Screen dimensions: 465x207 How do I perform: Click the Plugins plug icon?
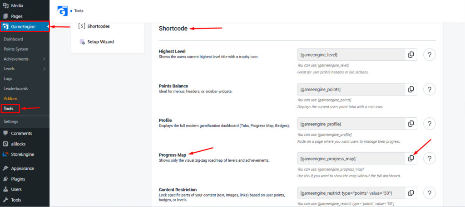tap(5, 179)
